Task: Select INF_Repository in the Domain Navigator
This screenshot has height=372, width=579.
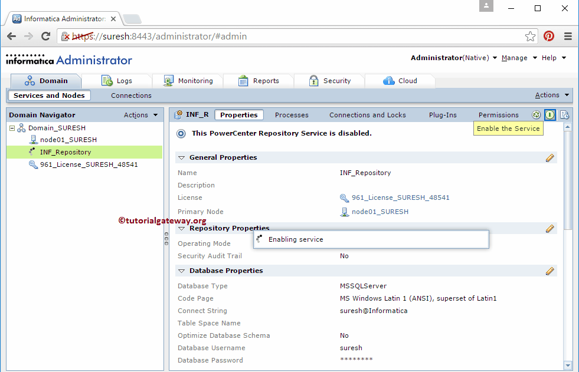Action: (x=65, y=152)
